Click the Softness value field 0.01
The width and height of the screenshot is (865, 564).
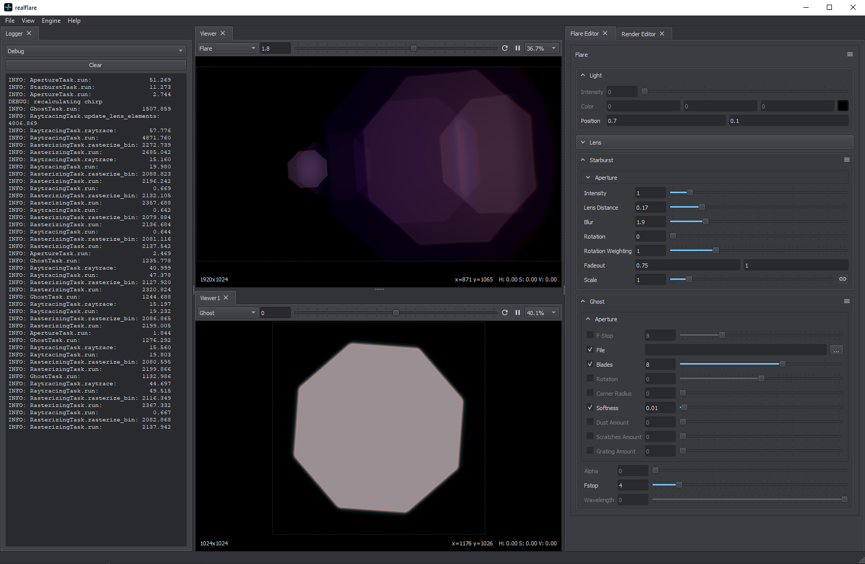[x=660, y=408]
